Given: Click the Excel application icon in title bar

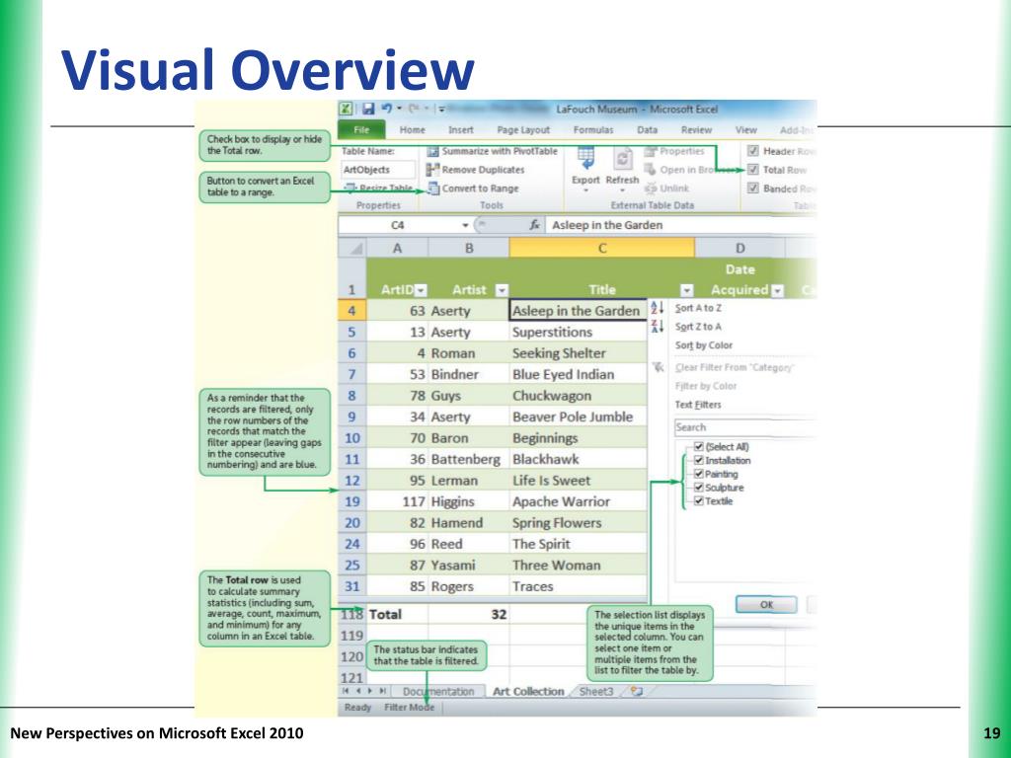Looking at the screenshot, I should (x=346, y=109).
